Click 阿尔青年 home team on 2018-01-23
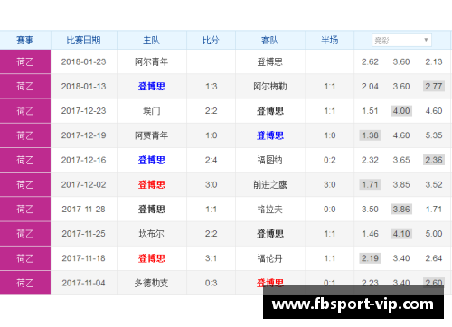The height and width of the screenshot is (327, 452). point(151,62)
